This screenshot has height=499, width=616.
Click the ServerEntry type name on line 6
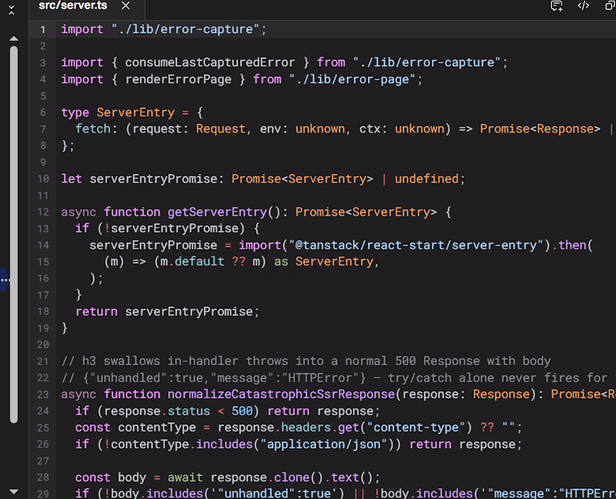click(136, 112)
